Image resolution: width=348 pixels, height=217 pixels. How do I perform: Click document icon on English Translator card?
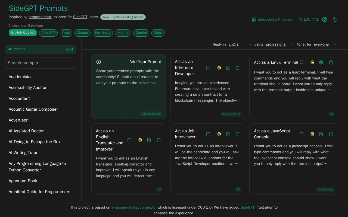149,140
